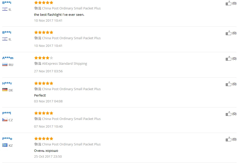Viewport: 239px width, 163px height.
Task: Click H***r's five-star rating
Action: click(44, 83)
